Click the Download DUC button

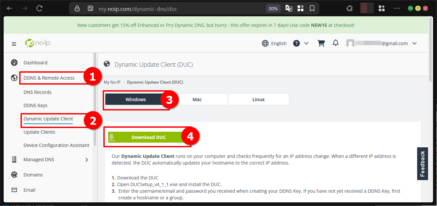point(148,137)
